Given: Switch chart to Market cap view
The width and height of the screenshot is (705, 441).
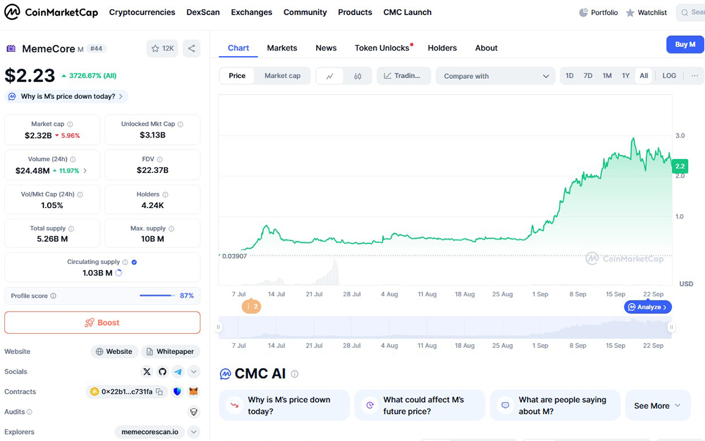Looking at the screenshot, I should (x=282, y=76).
